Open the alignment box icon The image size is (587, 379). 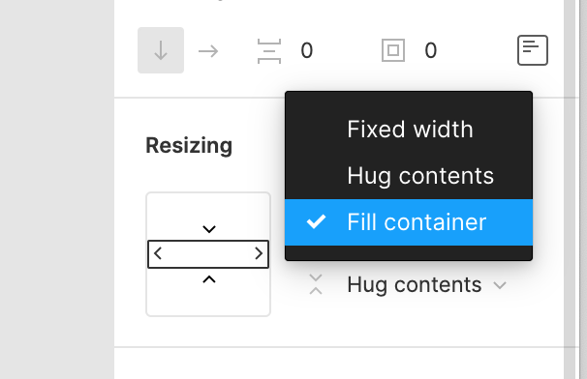click(x=533, y=50)
